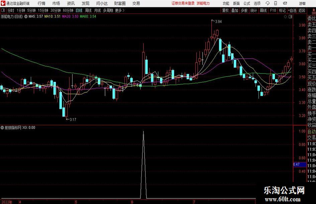The image size is (316, 204).
Task: Click the 自动 label in right panel
Action: (312, 132)
